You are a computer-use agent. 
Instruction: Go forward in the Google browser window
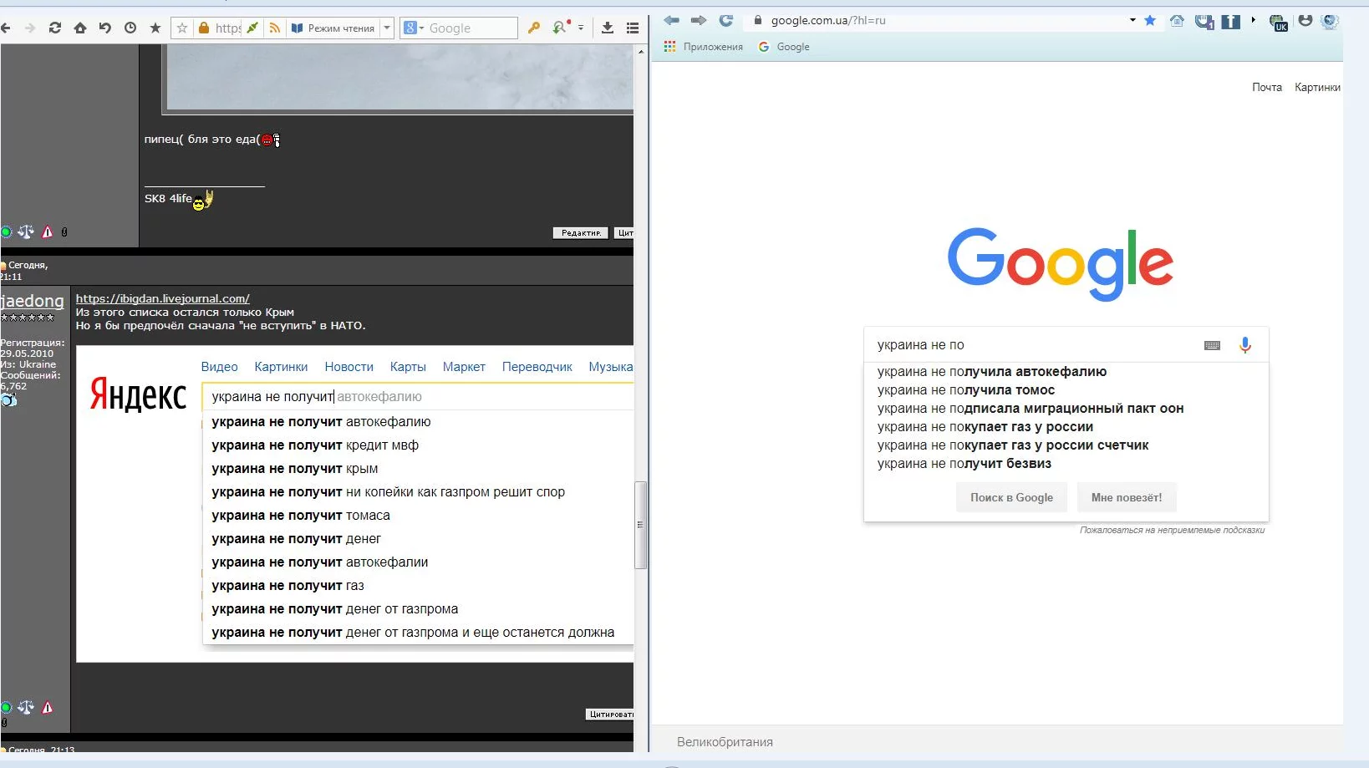tap(699, 20)
